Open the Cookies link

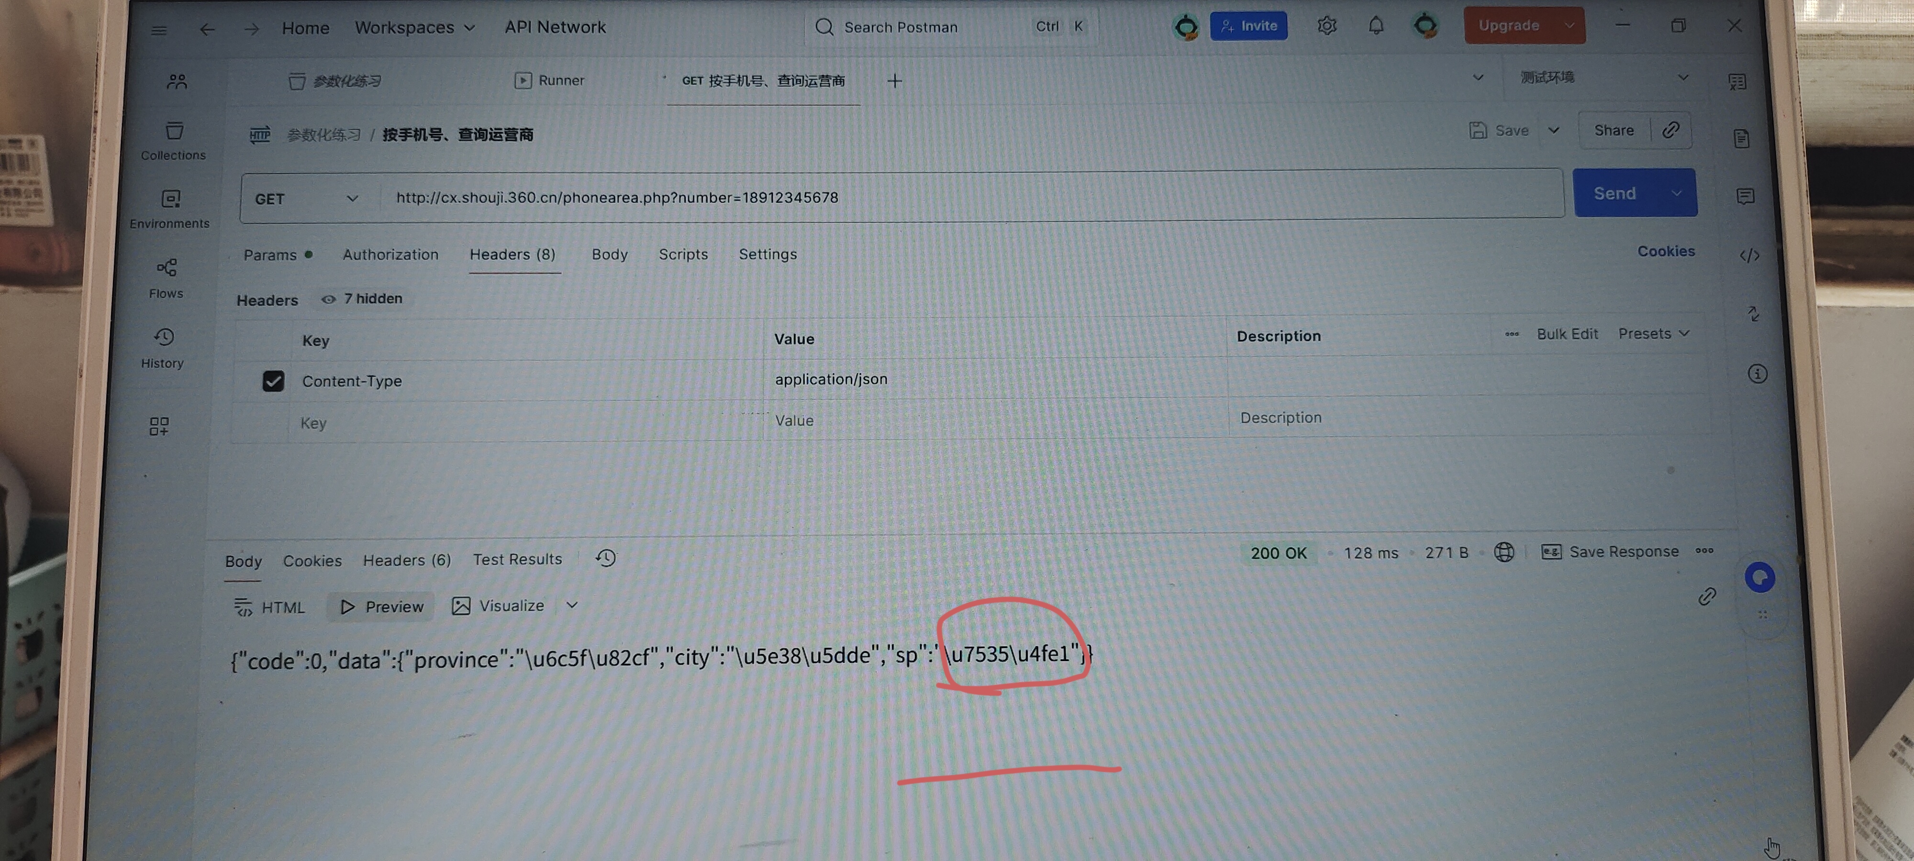[x=1666, y=251]
